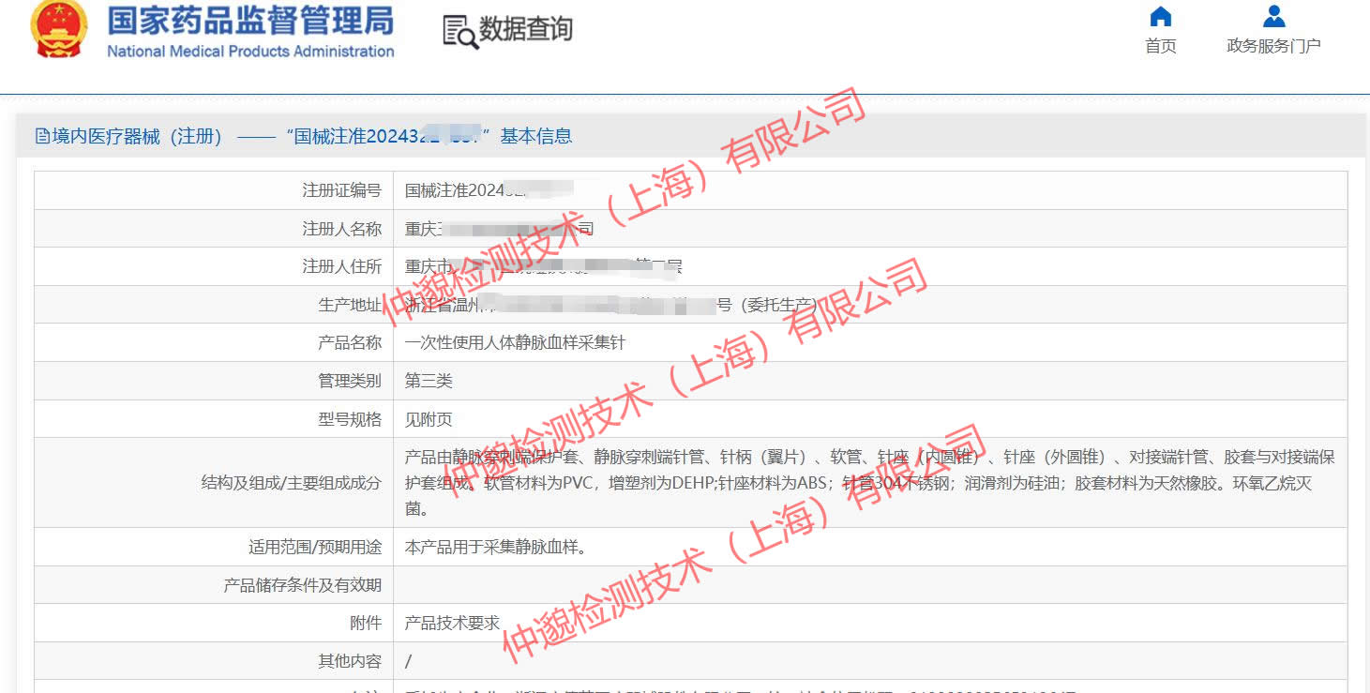The width and height of the screenshot is (1370, 693).
Task: Click the 结构及组成/主要组成成分 row label
Action: tap(291, 483)
